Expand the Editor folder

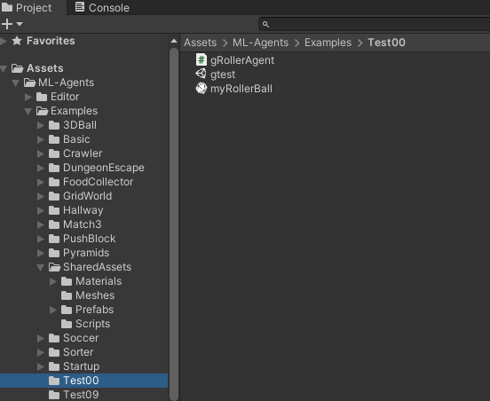(28, 97)
